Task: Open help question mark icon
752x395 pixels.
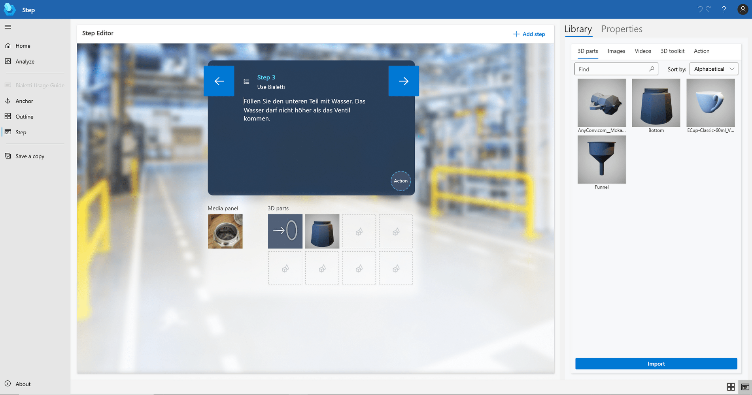Action: pyautogui.click(x=724, y=9)
